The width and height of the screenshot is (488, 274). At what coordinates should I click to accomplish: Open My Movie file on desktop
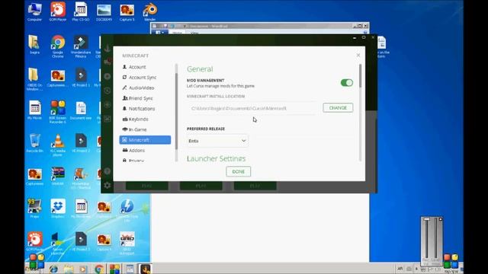[34, 110]
